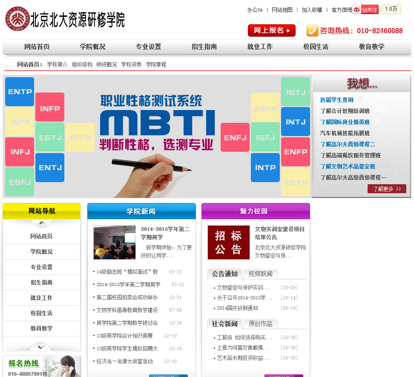The height and width of the screenshot is (377, 414).
Task: Open news headline 2014-2015学年第二学期商学
Action: tap(165, 233)
